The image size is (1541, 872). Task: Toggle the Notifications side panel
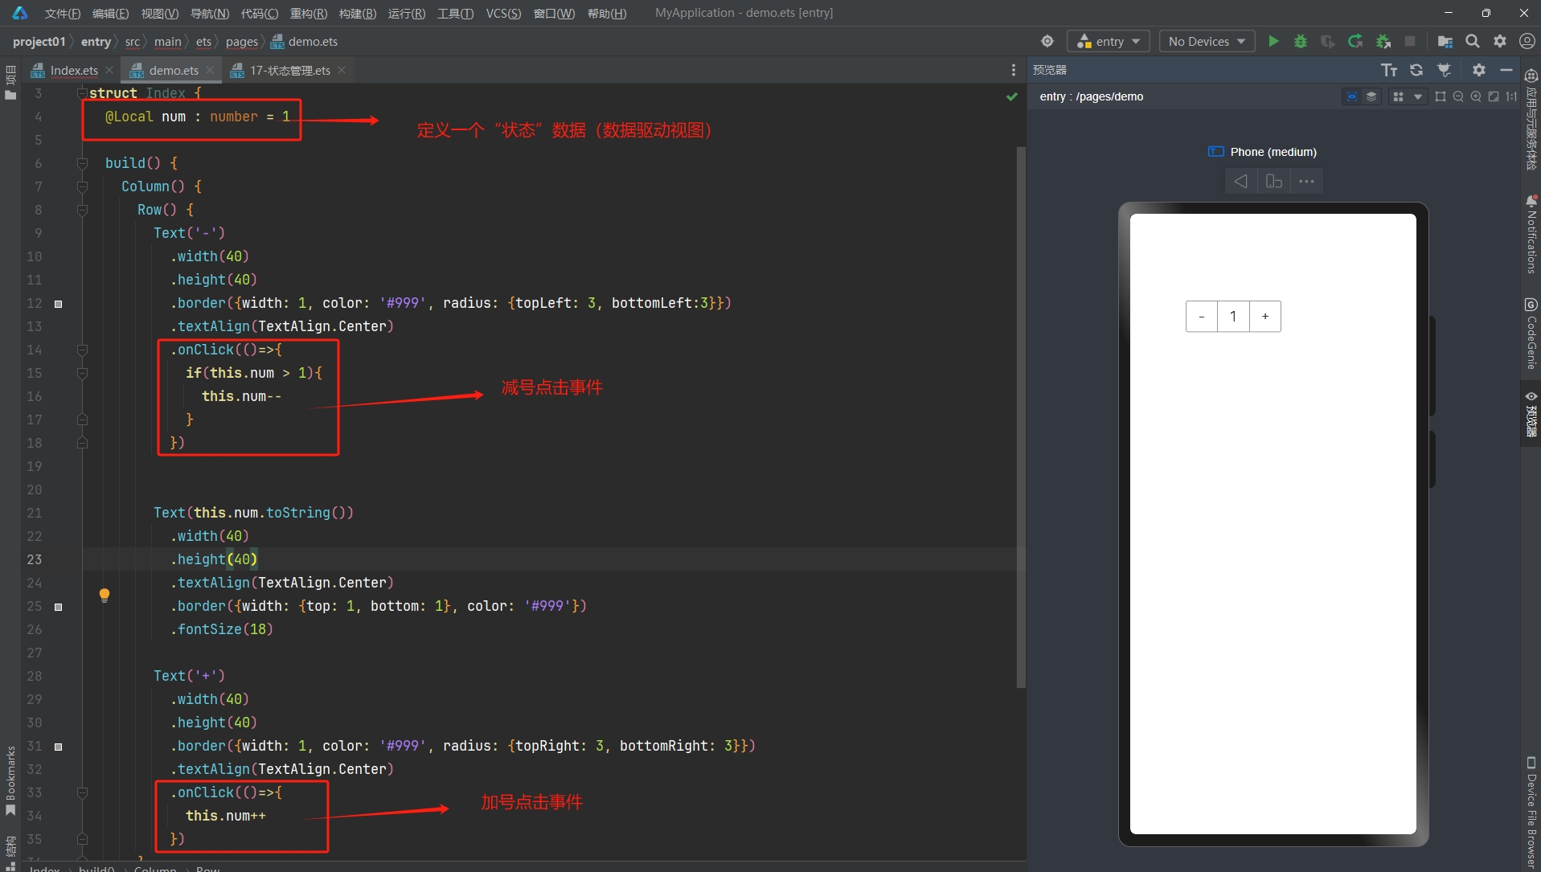(1531, 234)
